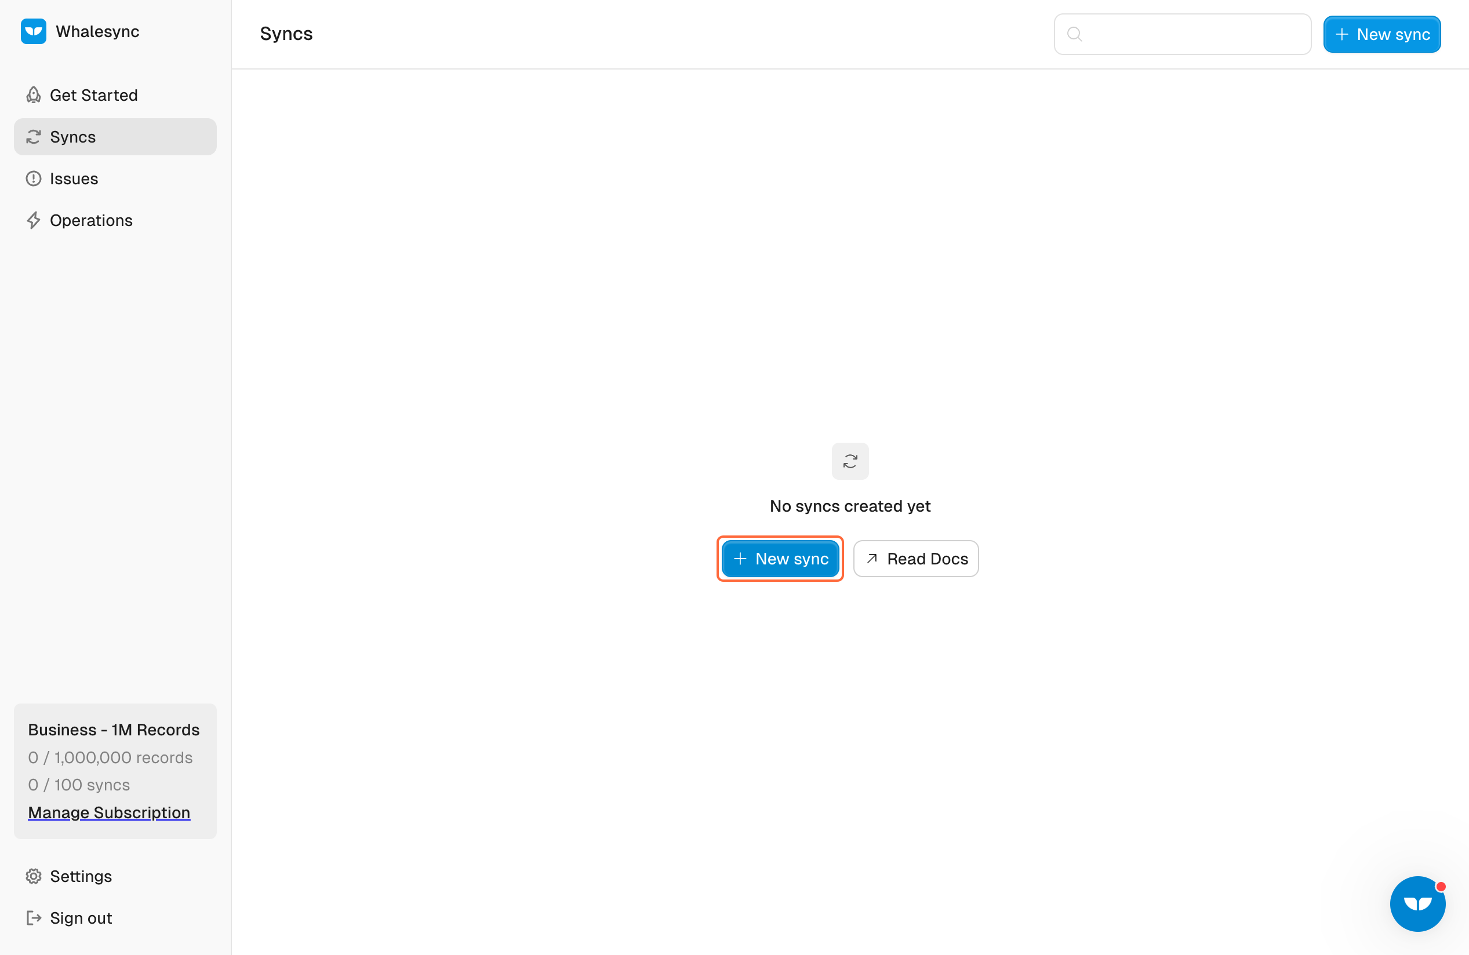The width and height of the screenshot is (1469, 955).
Task: Click the sync icon above empty message
Action: pos(850,461)
